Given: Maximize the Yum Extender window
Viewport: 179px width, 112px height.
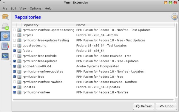Looking at the screenshot, I should click(170, 2).
